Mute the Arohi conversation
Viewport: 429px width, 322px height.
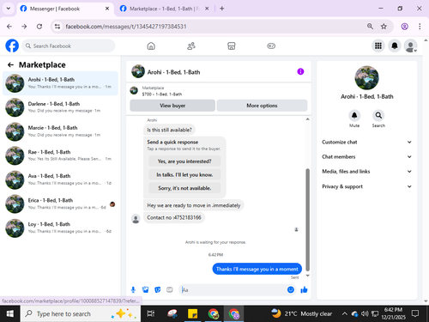[x=354, y=115]
